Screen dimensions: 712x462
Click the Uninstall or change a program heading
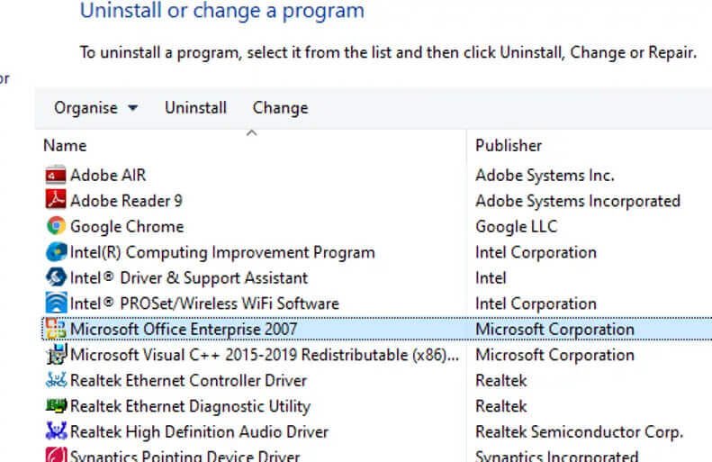point(222,11)
